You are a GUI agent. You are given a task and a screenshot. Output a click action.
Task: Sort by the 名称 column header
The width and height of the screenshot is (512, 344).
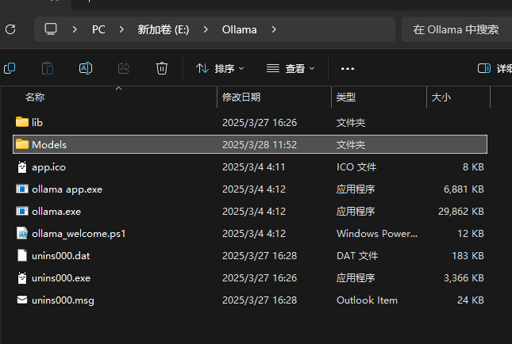tap(35, 97)
